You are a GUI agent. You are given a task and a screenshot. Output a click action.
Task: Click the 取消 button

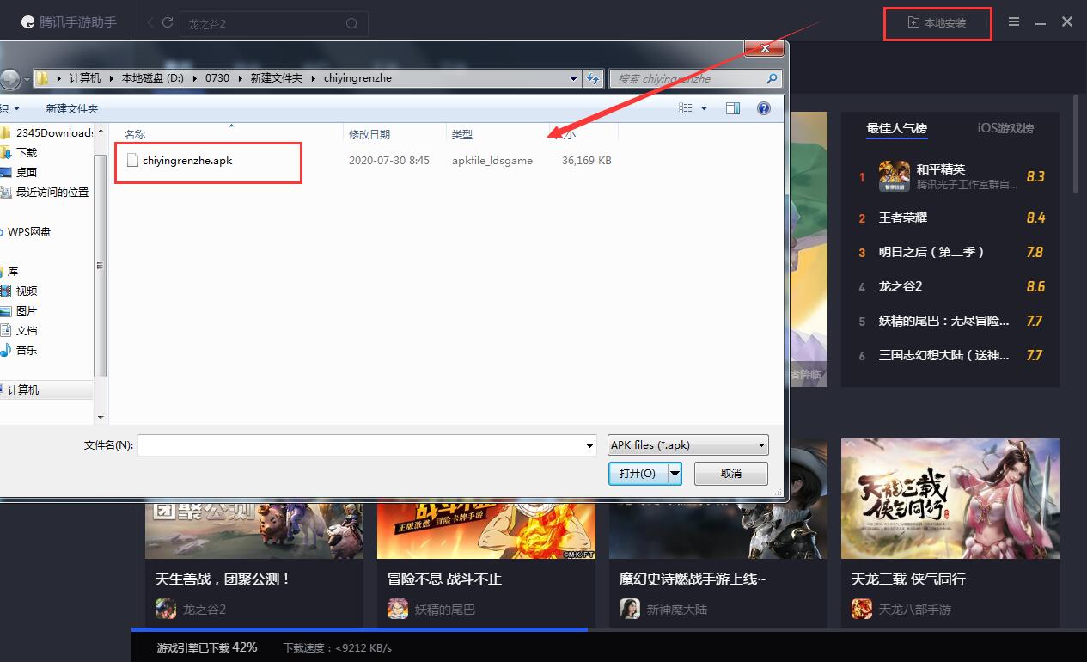730,473
